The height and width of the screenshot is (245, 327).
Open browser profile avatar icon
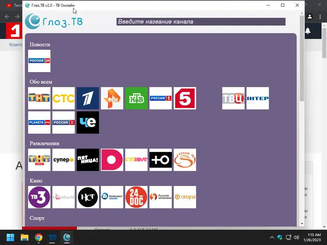click(310, 17)
